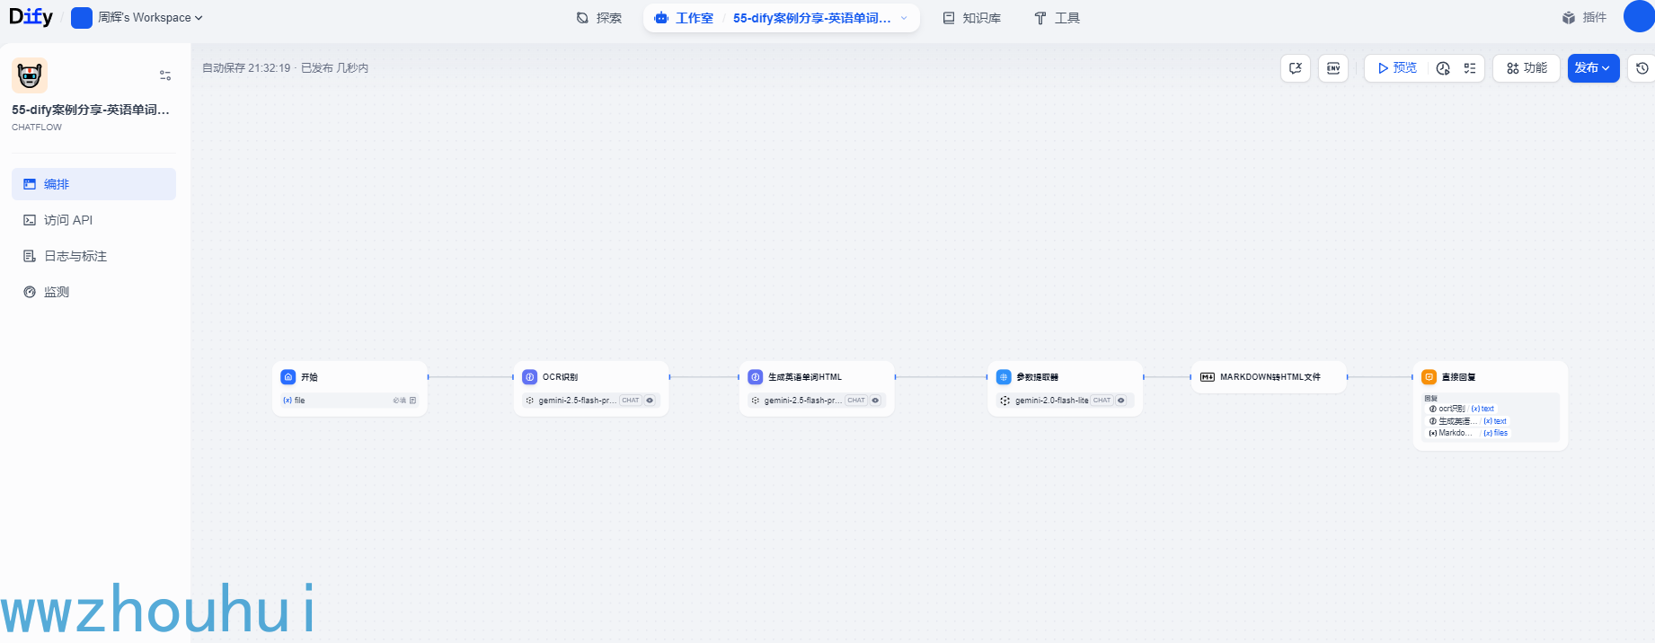Click the CHAT badge in OCR识别 node

coord(631,401)
